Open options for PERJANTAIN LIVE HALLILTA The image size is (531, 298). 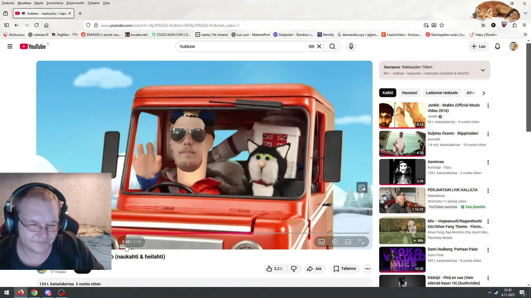(488, 191)
